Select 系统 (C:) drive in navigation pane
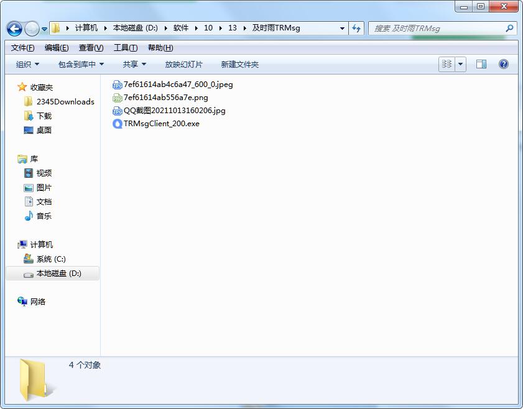The height and width of the screenshot is (409, 523). click(51, 259)
